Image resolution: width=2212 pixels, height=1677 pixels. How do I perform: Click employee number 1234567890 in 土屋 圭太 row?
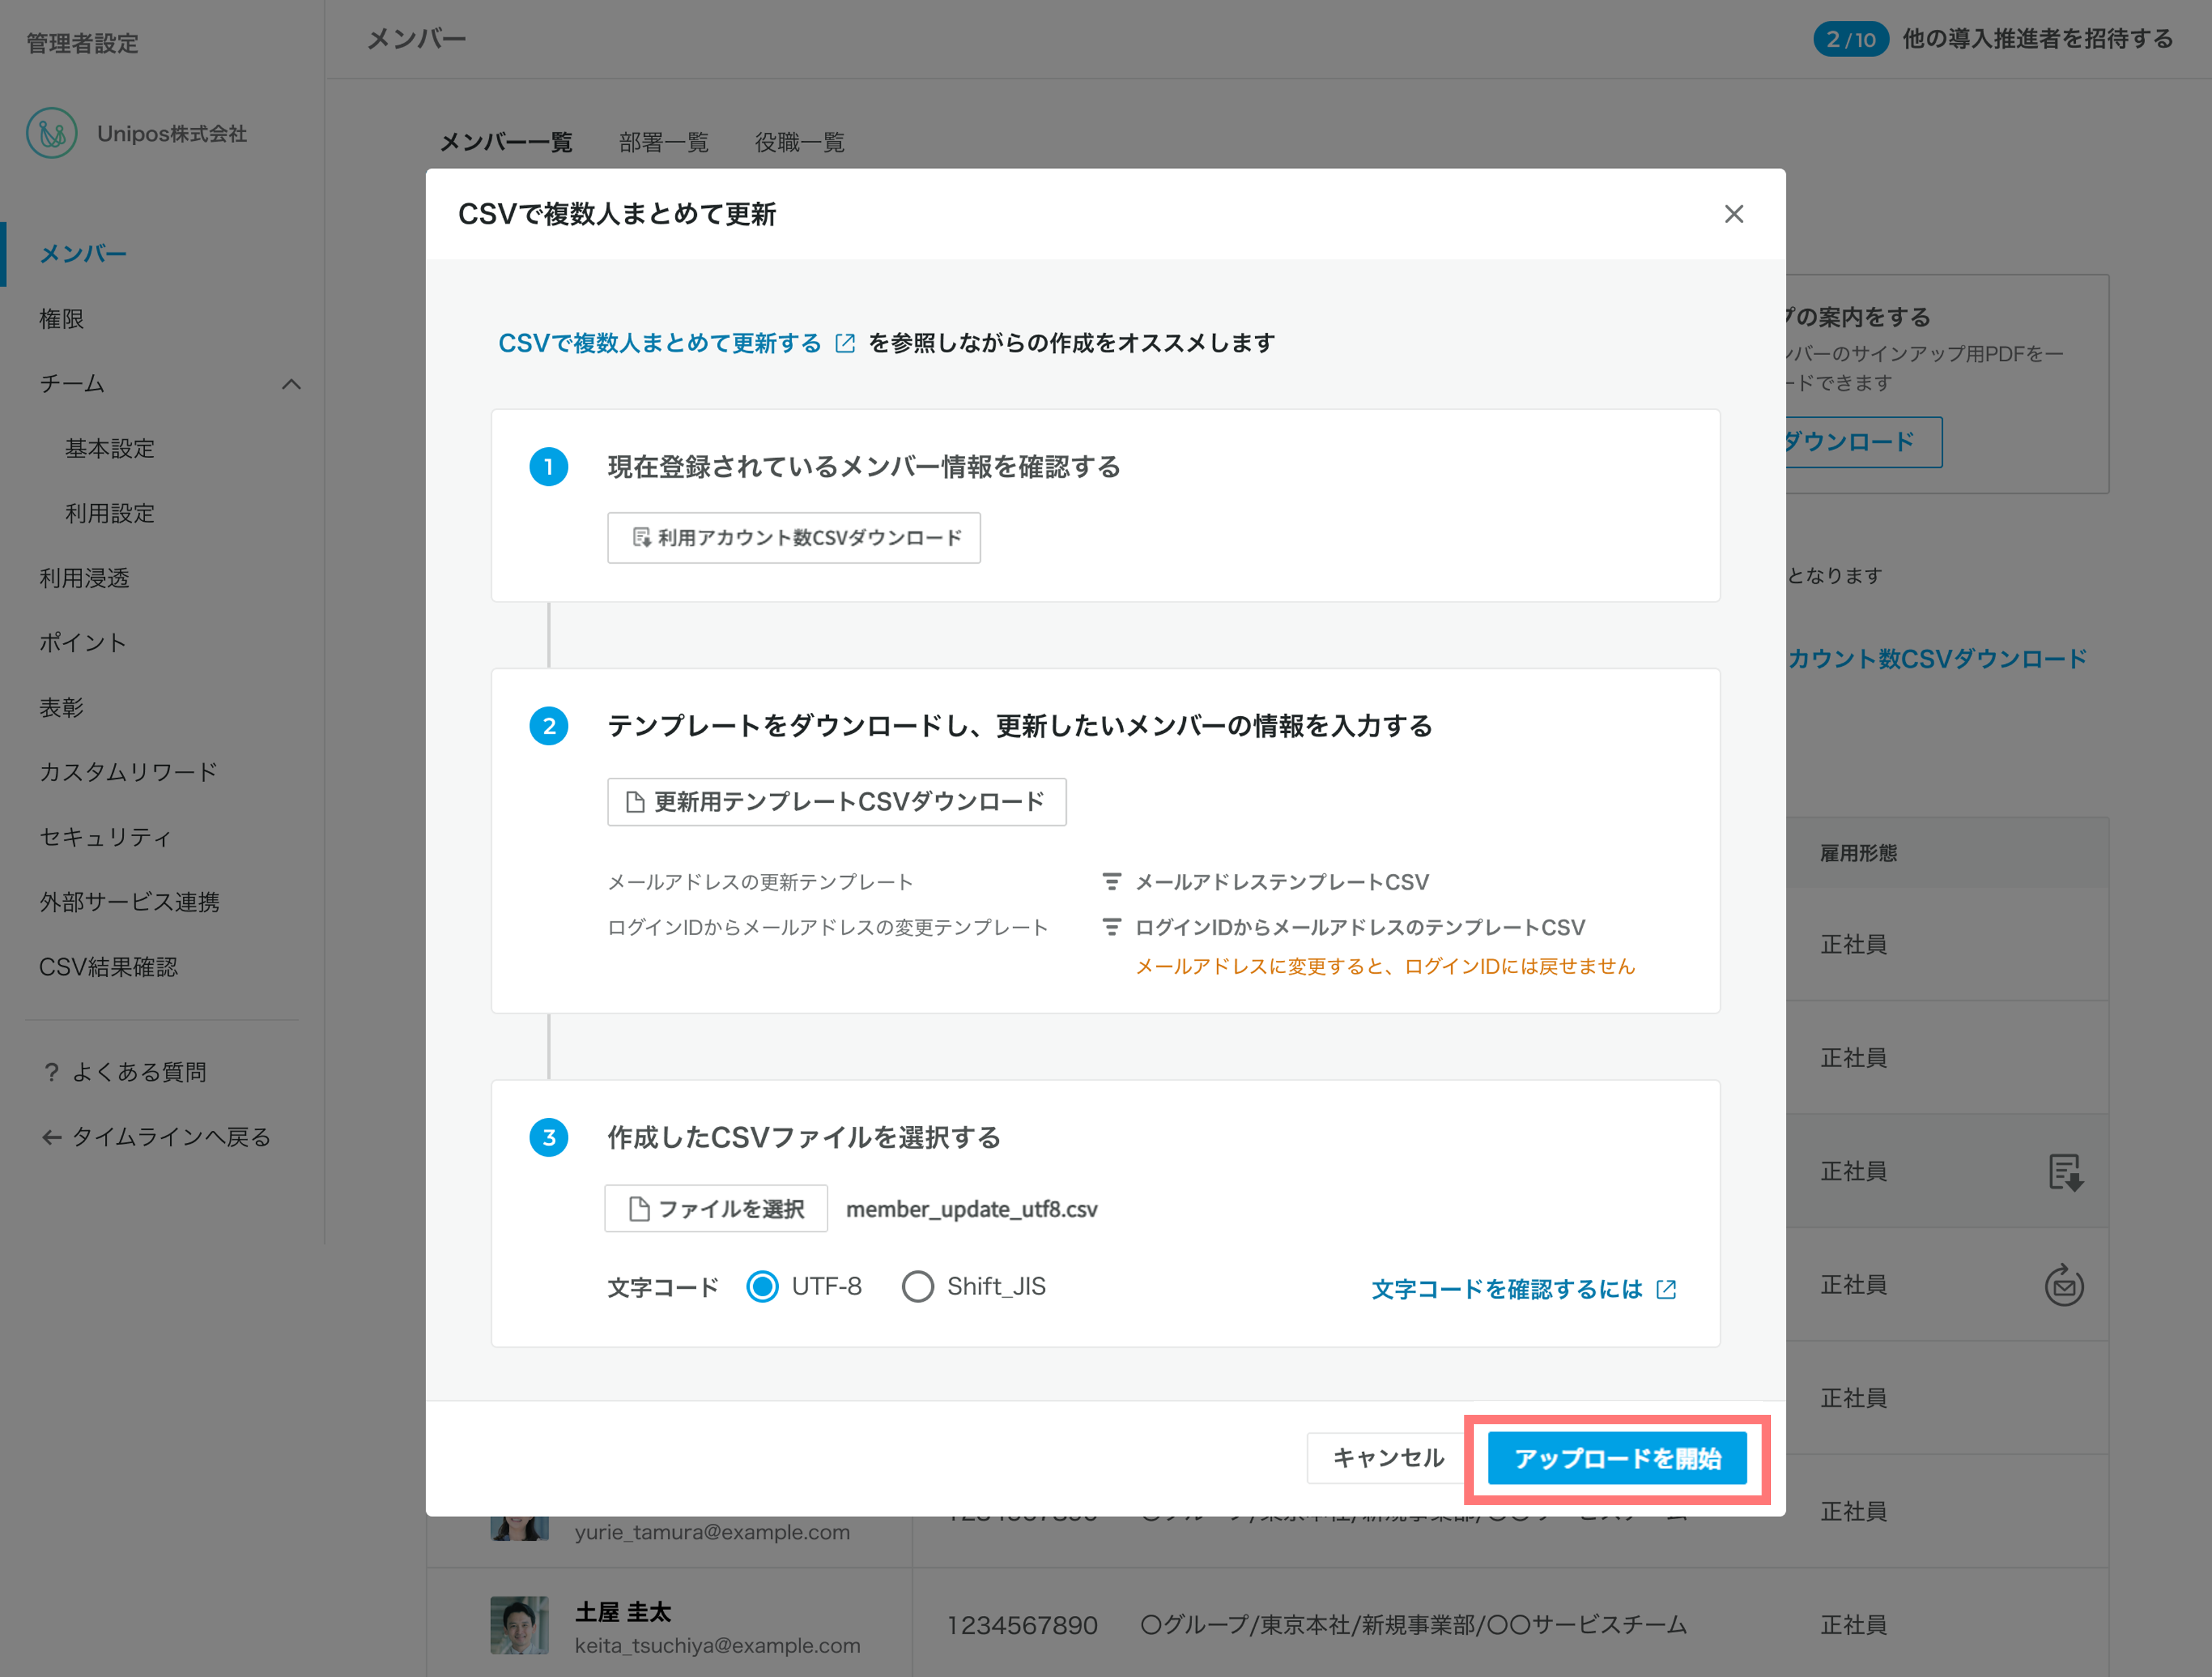tap(1022, 1625)
